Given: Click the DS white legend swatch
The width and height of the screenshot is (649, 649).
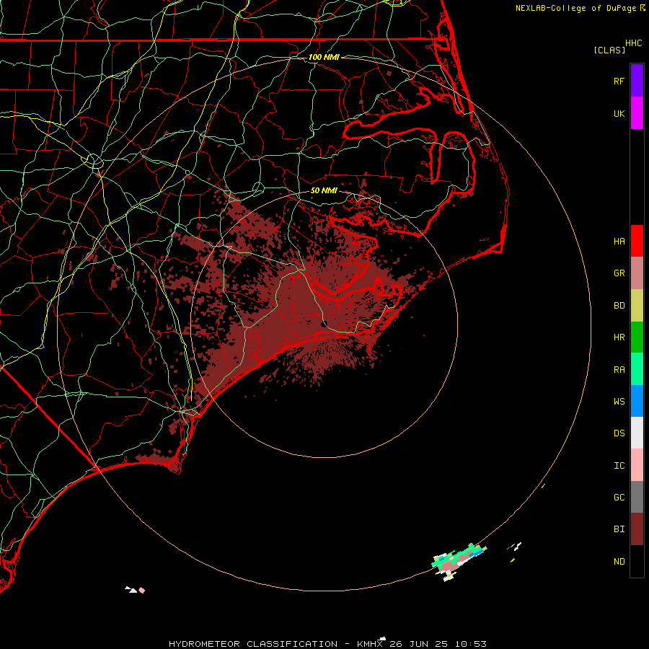Looking at the screenshot, I should [x=637, y=433].
